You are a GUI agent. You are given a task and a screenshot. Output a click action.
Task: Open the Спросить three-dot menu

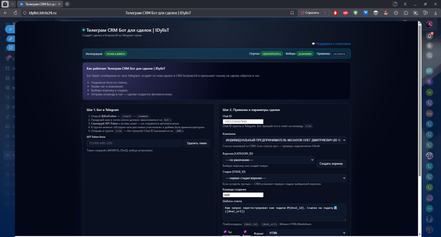[325, 13]
